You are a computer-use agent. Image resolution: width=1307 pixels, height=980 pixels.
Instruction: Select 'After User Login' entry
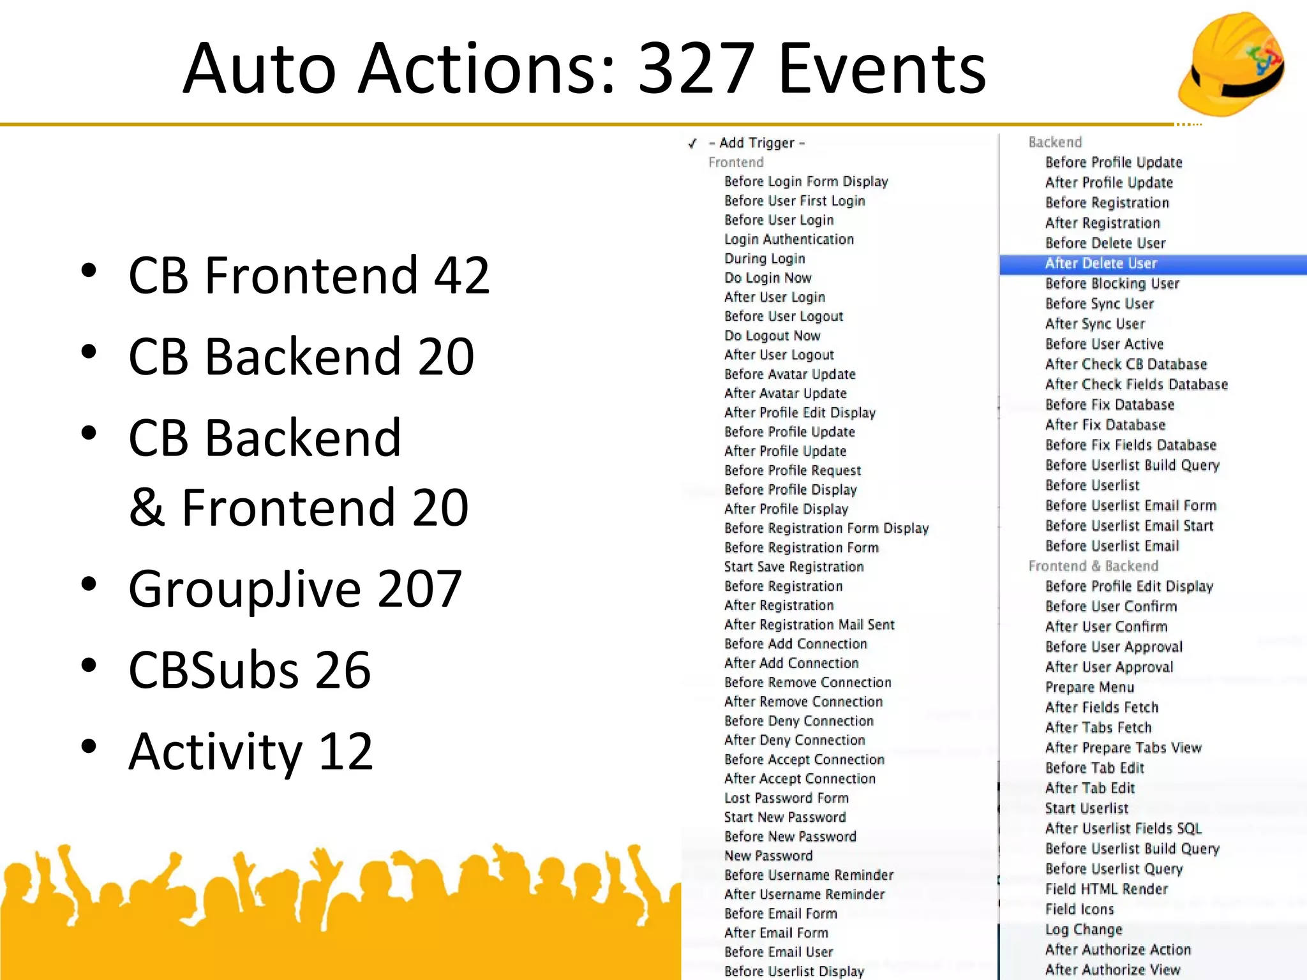pyautogui.click(x=775, y=297)
